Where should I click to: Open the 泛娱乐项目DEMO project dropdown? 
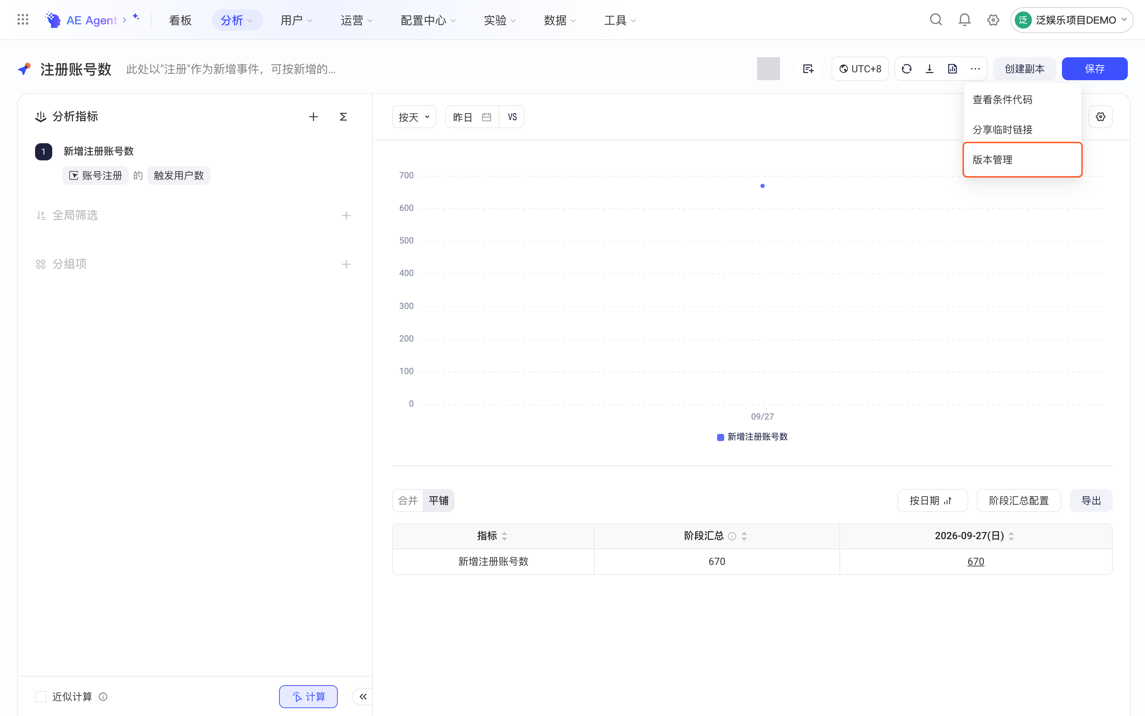(1072, 20)
